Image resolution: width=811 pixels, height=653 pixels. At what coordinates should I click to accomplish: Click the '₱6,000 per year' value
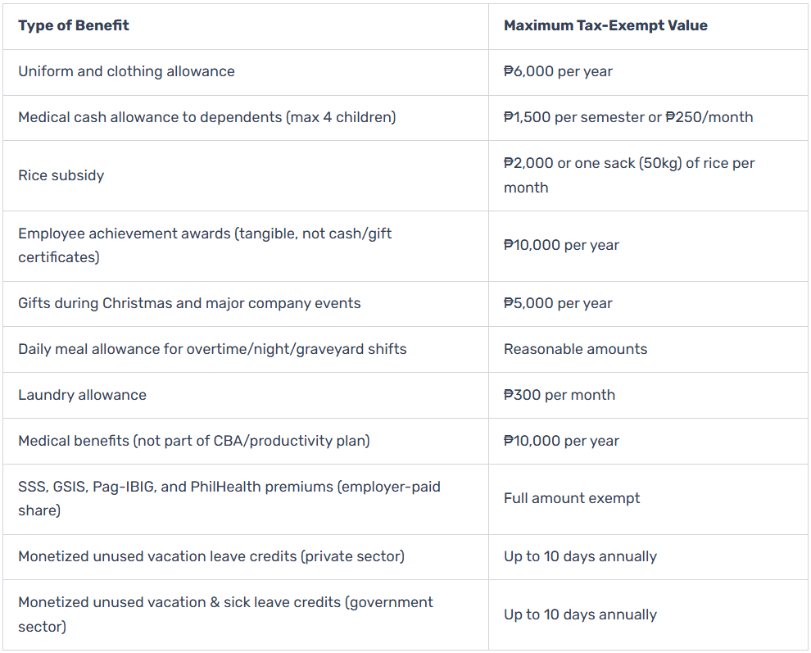[558, 71]
